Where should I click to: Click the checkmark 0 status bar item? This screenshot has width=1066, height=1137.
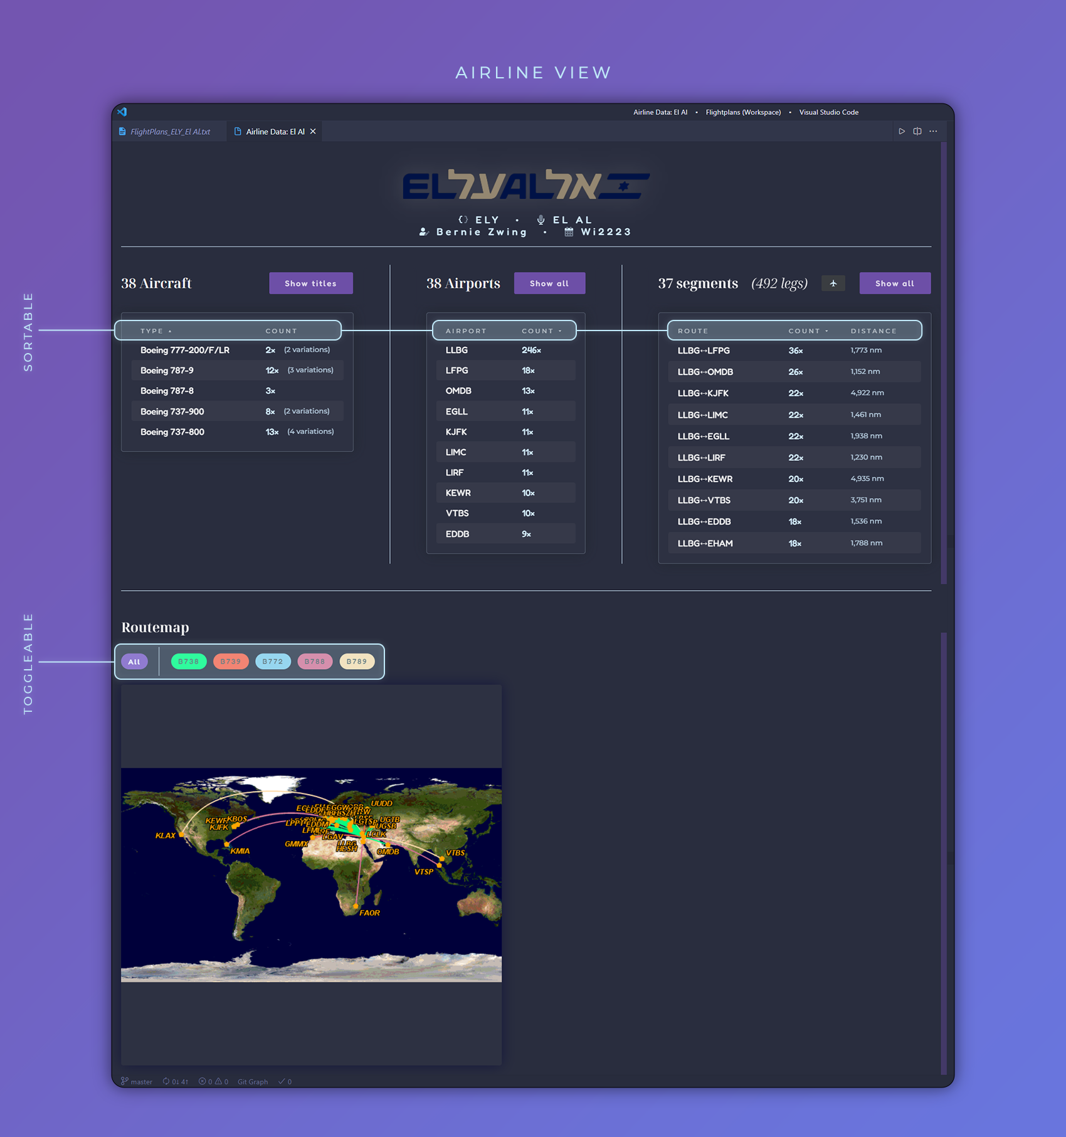pyautogui.click(x=285, y=1081)
